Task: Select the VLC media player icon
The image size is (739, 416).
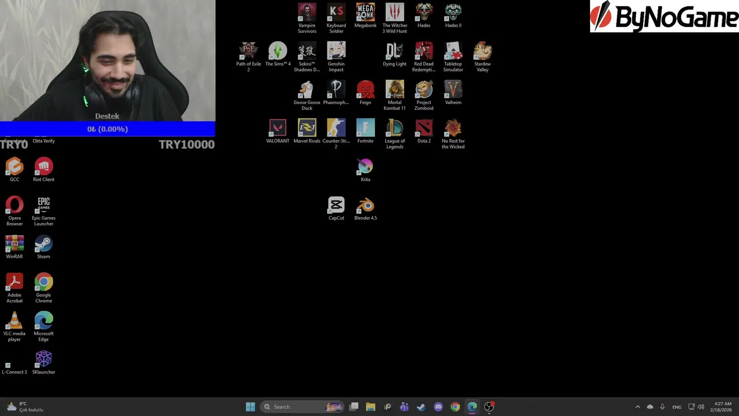Action: [x=14, y=326]
